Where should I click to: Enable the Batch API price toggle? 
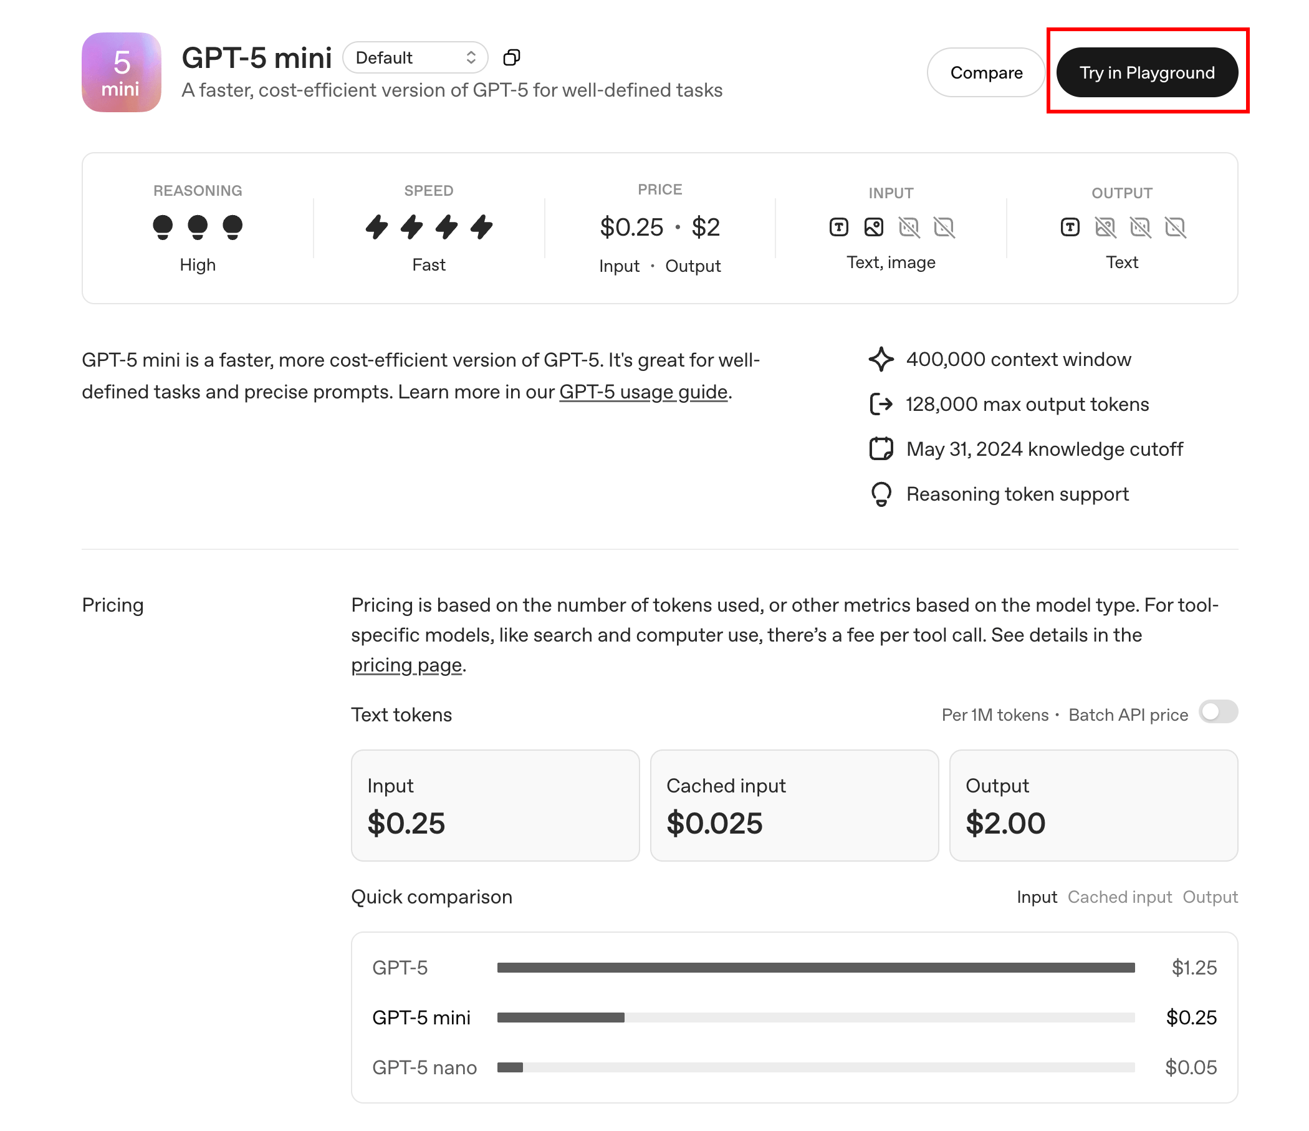coord(1218,713)
